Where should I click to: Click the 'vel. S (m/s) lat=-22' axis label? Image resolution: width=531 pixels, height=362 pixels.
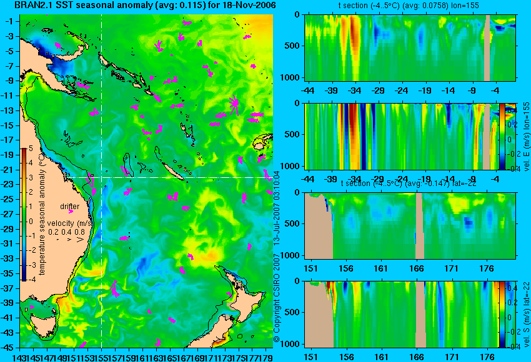pos(526,315)
